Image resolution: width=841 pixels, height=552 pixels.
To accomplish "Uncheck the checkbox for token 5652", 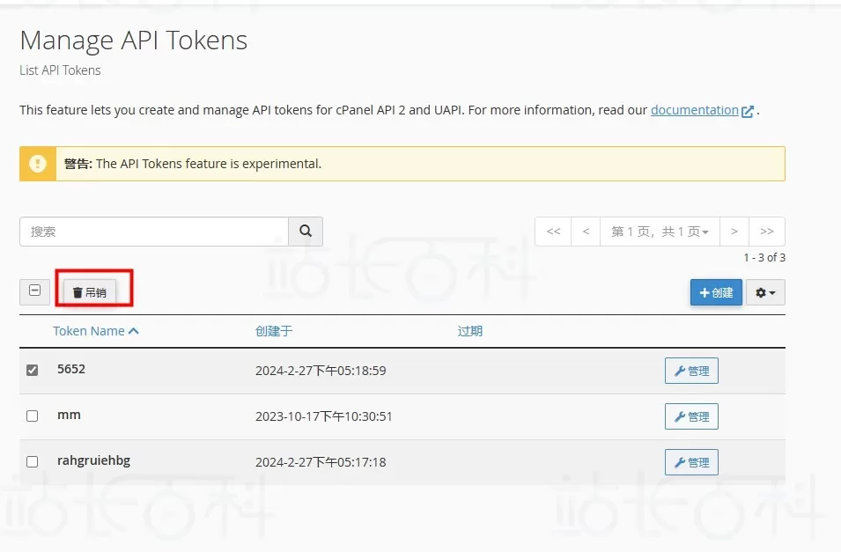I will pyautogui.click(x=33, y=371).
